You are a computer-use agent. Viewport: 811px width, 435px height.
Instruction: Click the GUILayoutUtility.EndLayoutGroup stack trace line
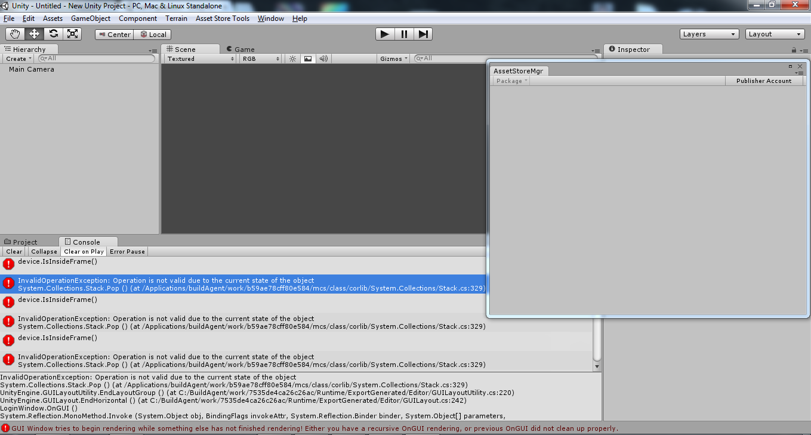(x=257, y=393)
